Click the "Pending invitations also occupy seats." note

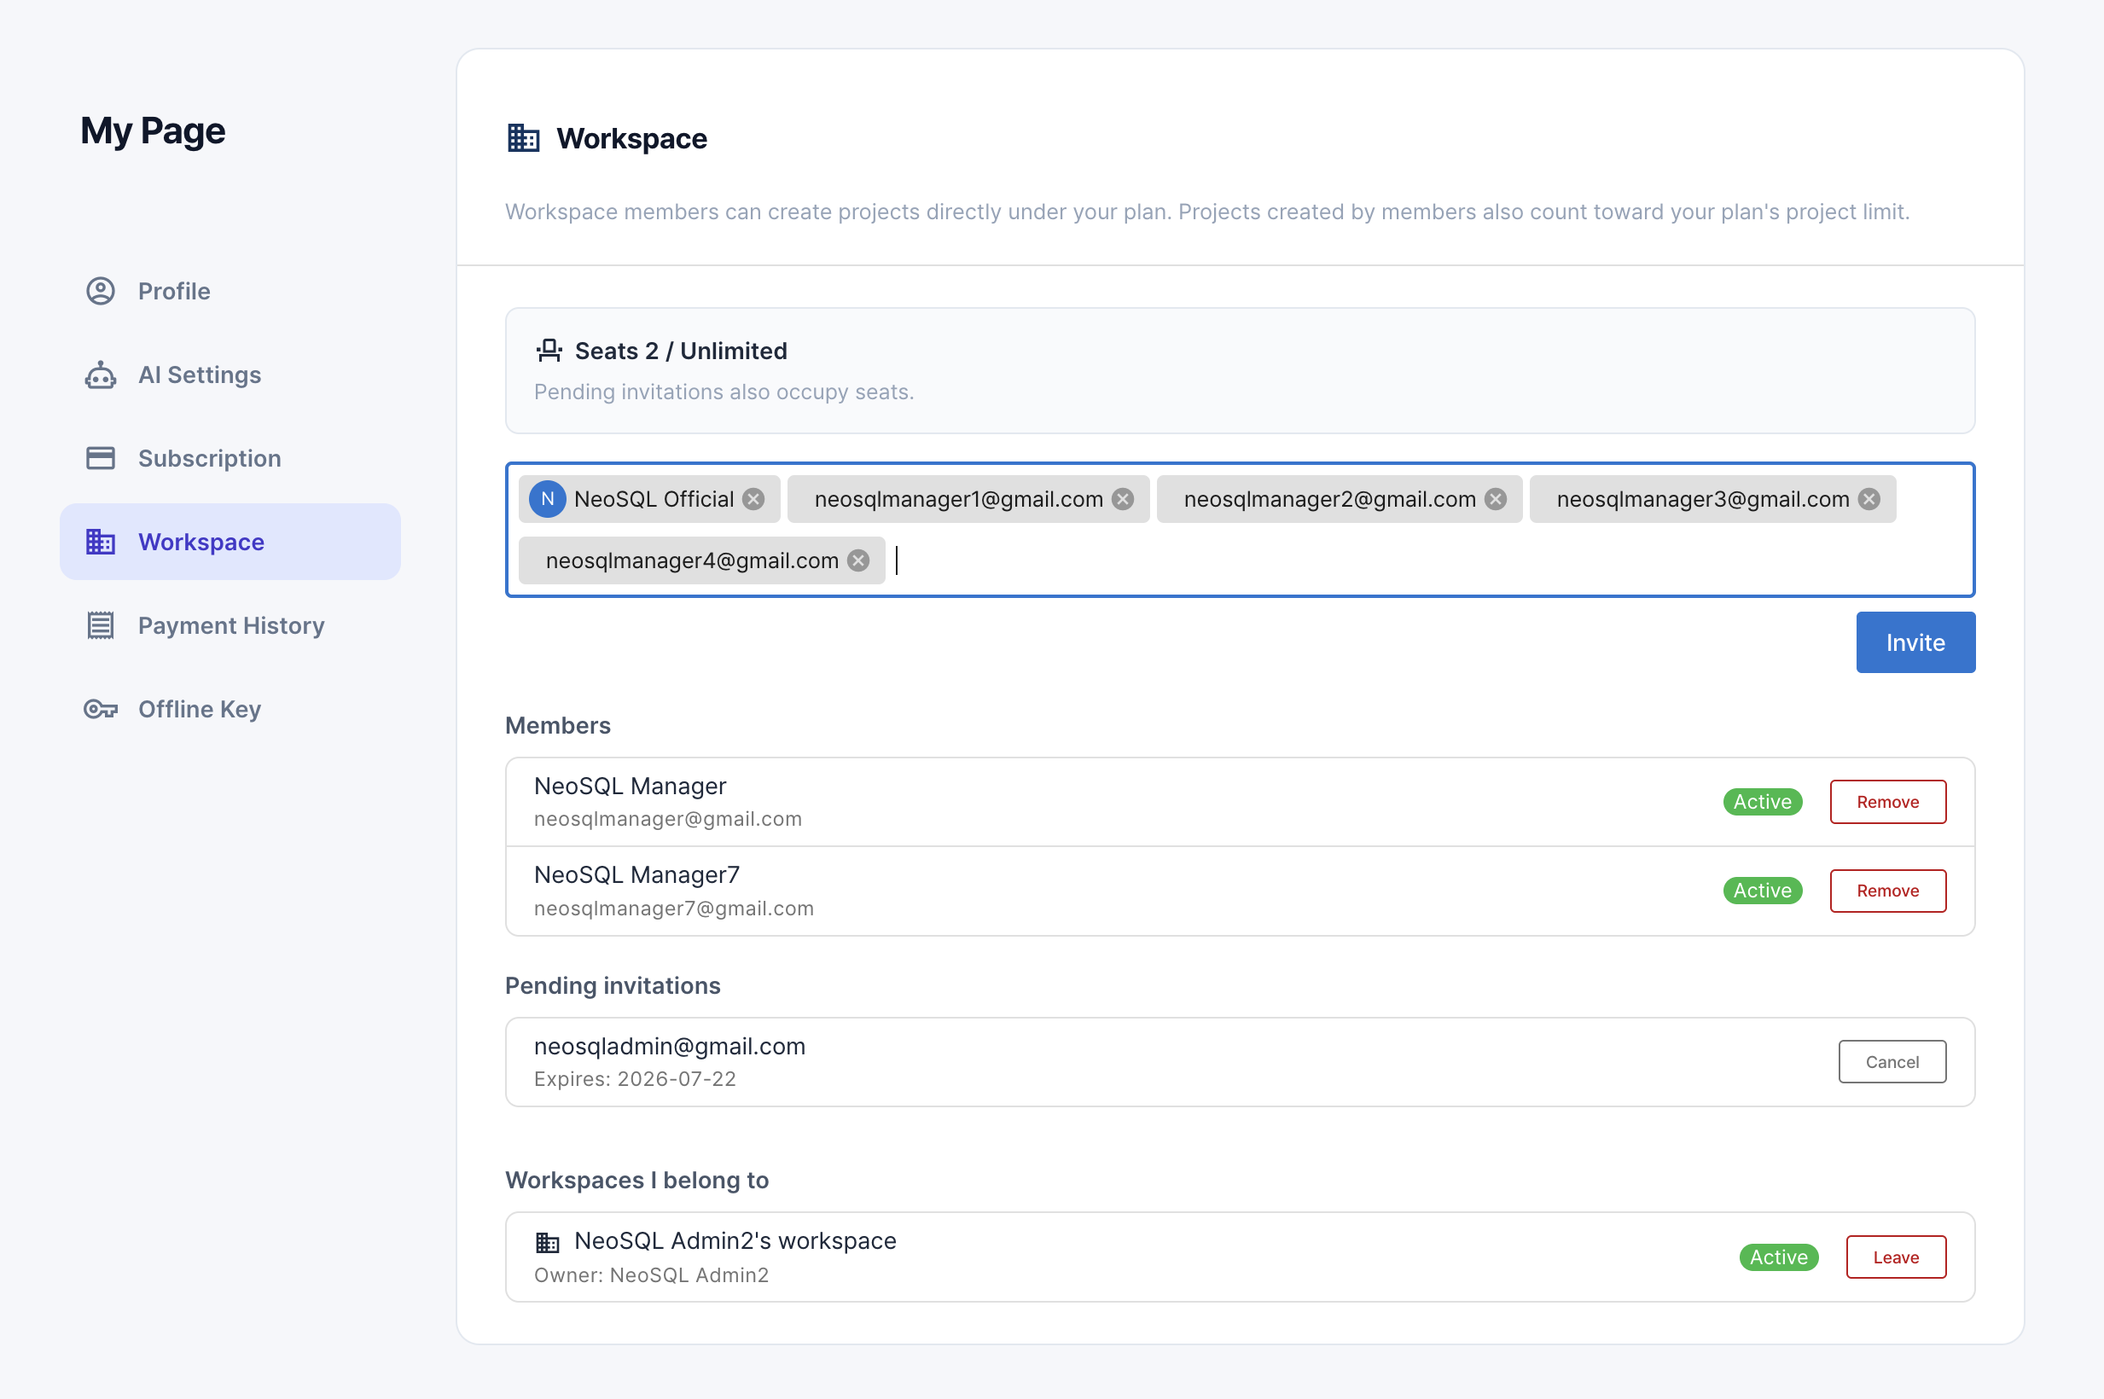(724, 392)
